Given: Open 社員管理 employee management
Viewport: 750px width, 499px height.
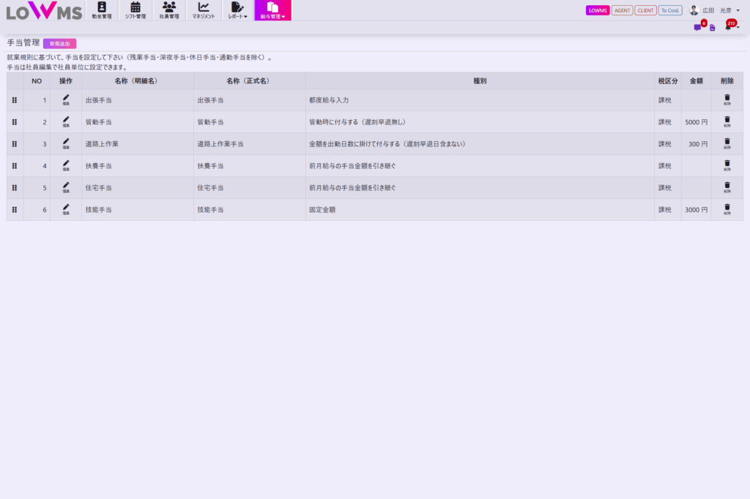Looking at the screenshot, I should click(169, 10).
